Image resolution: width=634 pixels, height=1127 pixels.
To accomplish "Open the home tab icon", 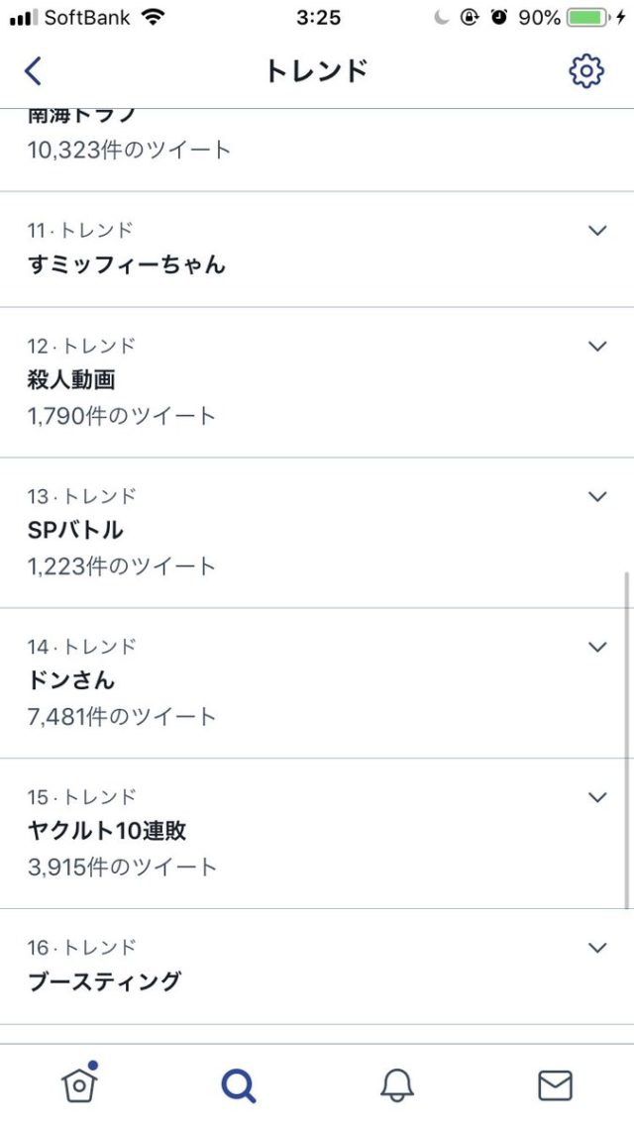I will (x=79, y=1084).
